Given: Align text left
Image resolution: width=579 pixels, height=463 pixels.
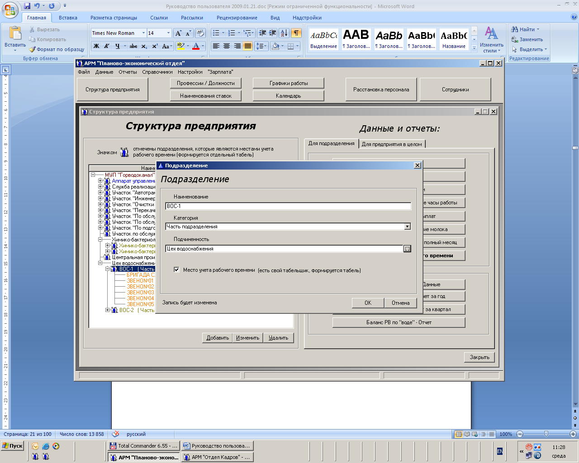Looking at the screenshot, I should tap(216, 46).
